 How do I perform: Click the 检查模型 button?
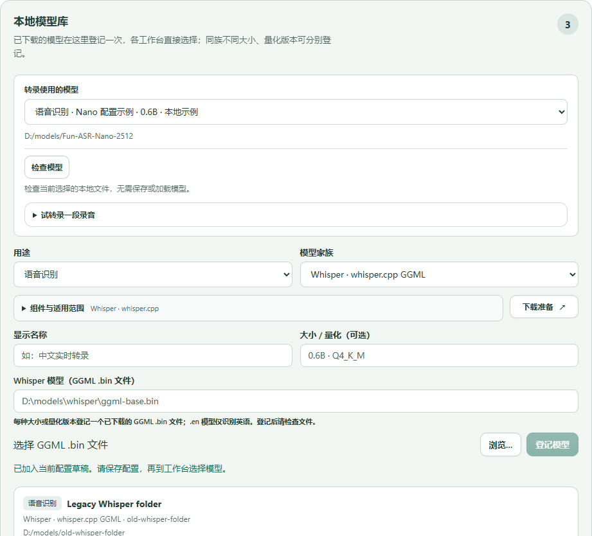pyautogui.click(x=47, y=167)
